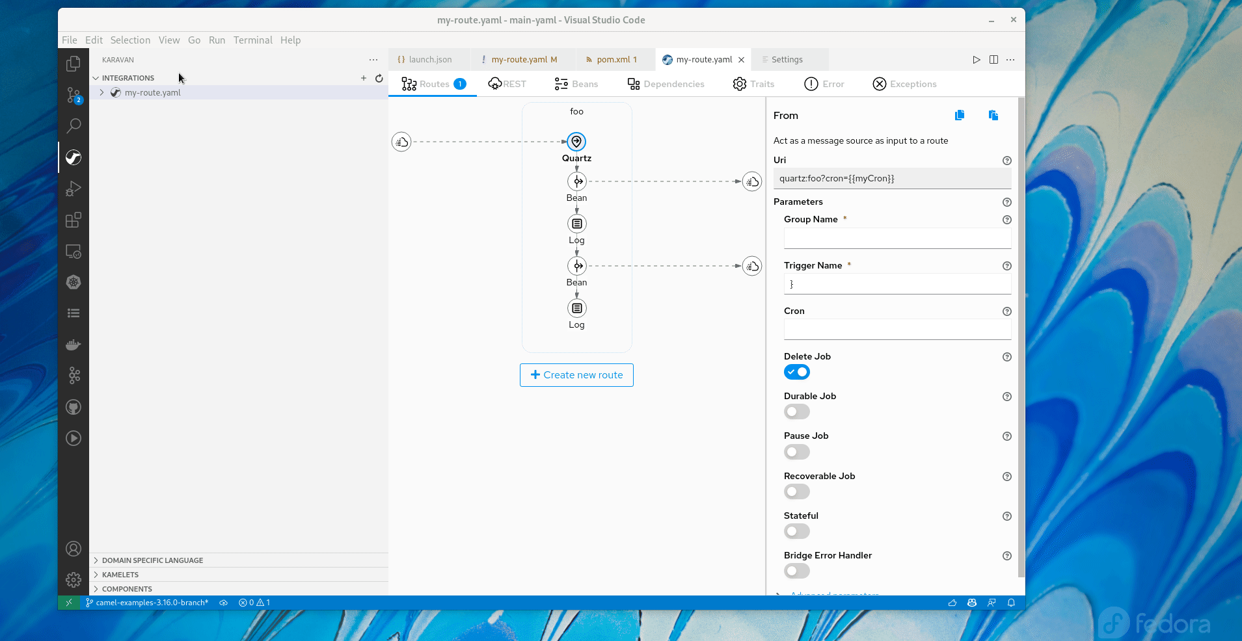Image resolution: width=1242 pixels, height=641 pixels.
Task: Select the first Bean node
Action: point(576,181)
